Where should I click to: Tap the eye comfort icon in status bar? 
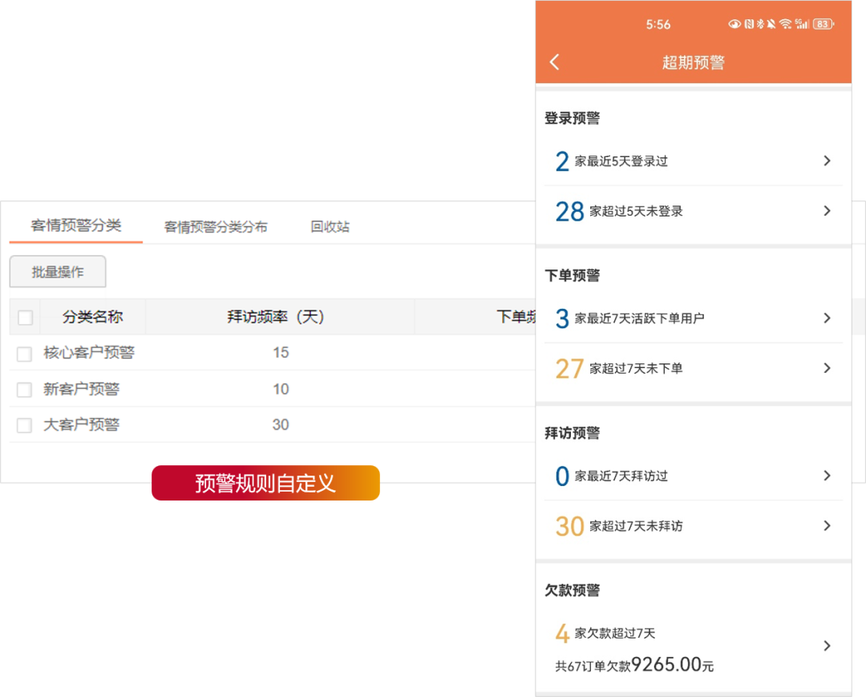click(x=734, y=24)
